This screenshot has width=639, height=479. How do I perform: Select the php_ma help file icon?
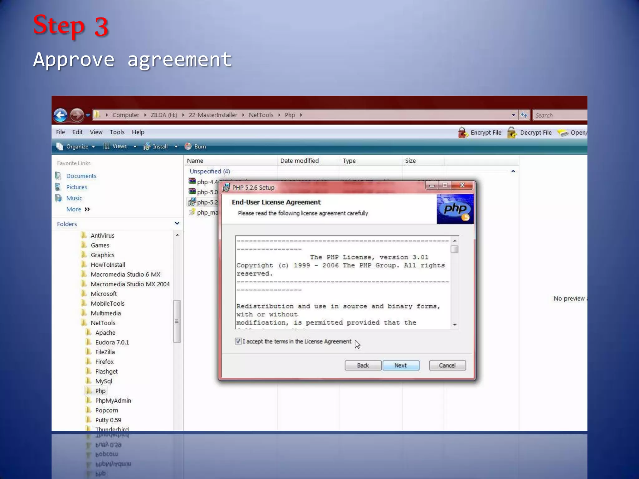click(x=192, y=212)
